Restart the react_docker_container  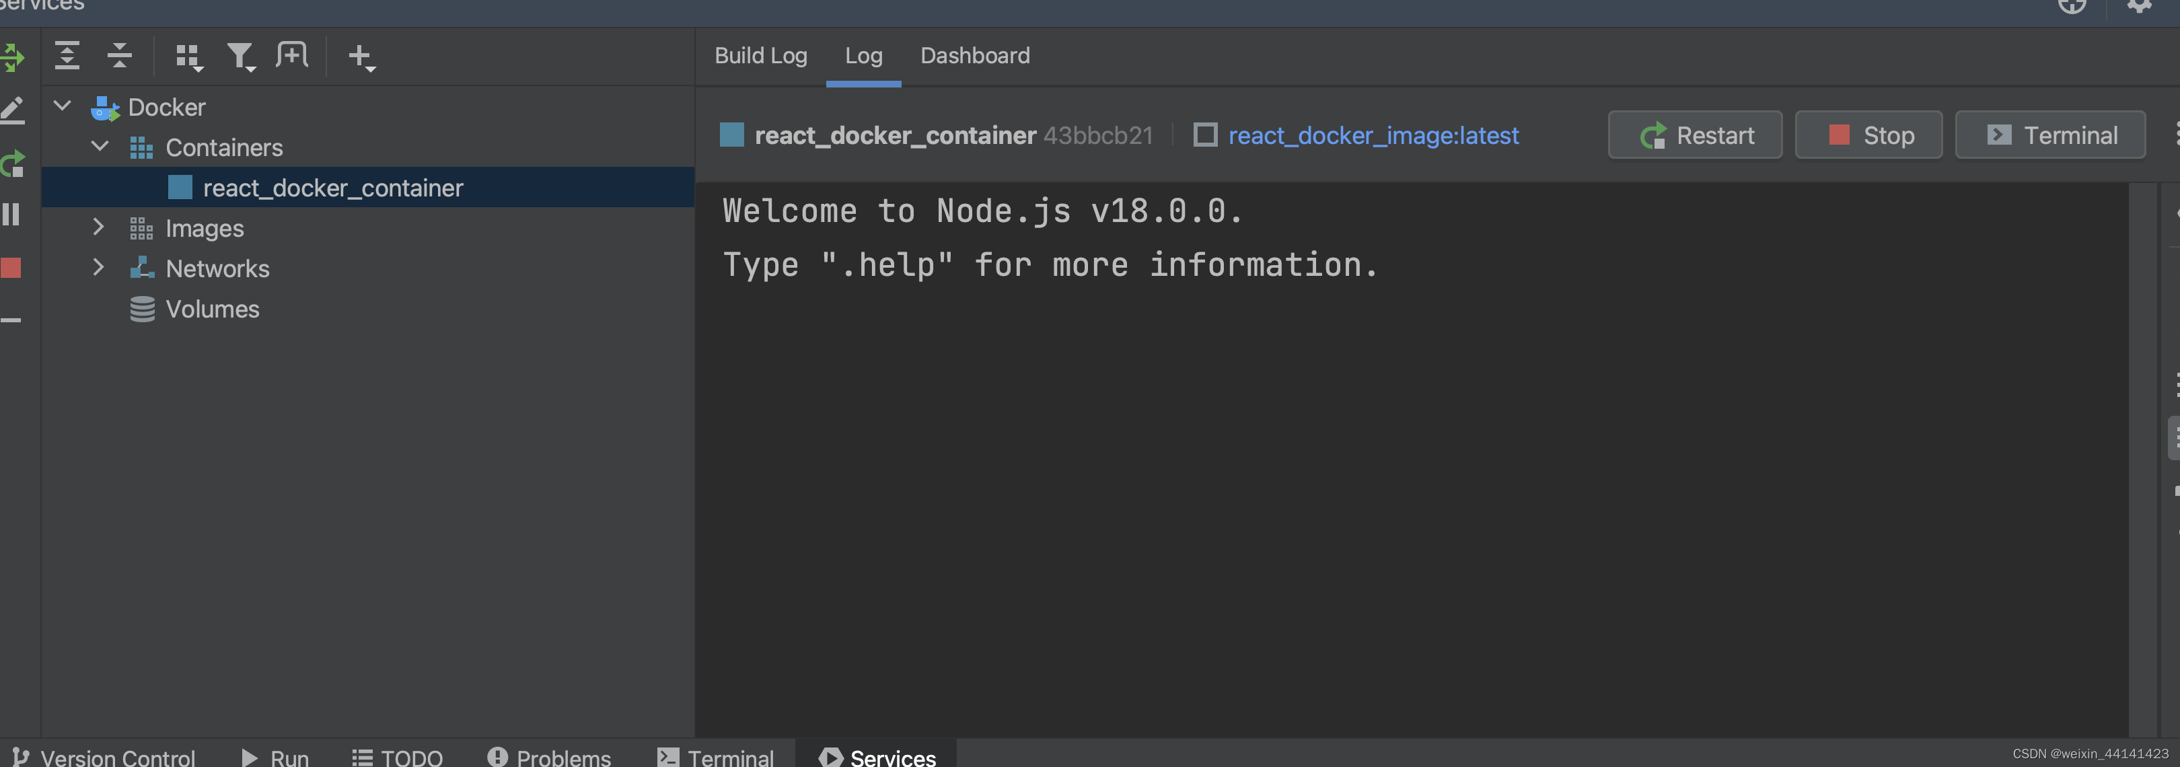pyautogui.click(x=1695, y=135)
